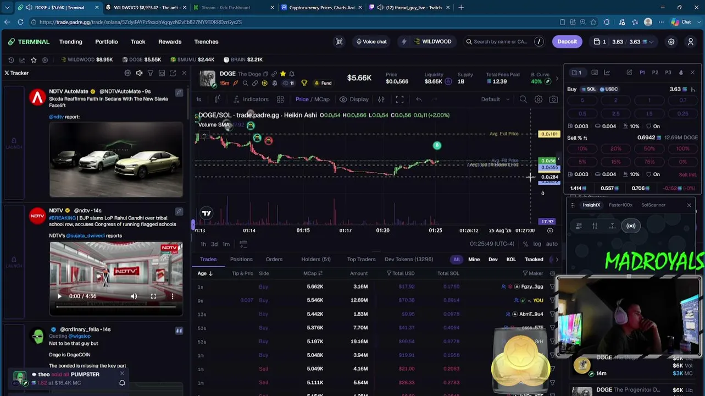
Task: Enable DOGE alert bell
Action: click(x=292, y=74)
